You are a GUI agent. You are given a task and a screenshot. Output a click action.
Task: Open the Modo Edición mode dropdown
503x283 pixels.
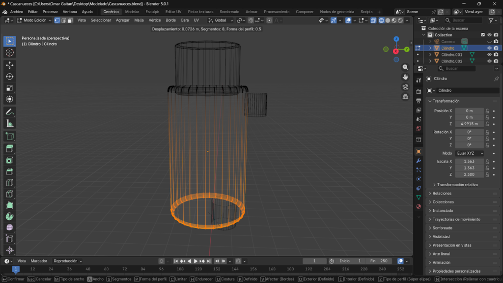(34, 20)
